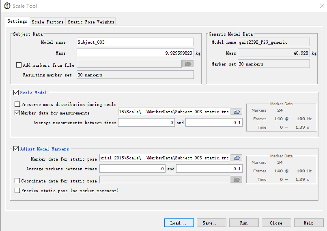Uncheck Marker data for measurements
This screenshot has height=231, width=327.
click(17, 113)
